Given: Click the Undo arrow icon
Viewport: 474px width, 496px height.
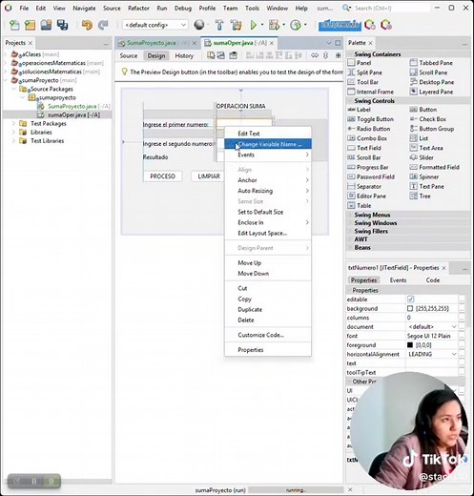Looking at the screenshot, I should (x=87, y=25).
